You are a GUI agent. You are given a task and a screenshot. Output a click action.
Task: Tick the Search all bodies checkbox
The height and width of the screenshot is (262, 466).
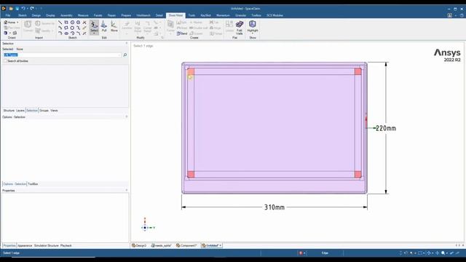pyautogui.click(x=5, y=61)
